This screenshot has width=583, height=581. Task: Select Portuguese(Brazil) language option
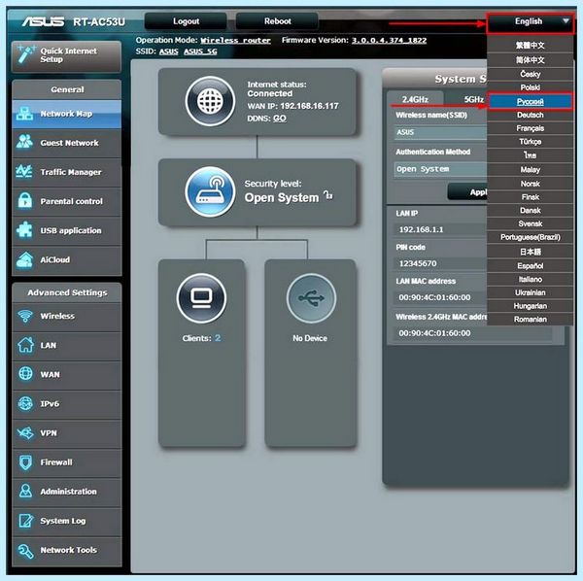point(531,237)
